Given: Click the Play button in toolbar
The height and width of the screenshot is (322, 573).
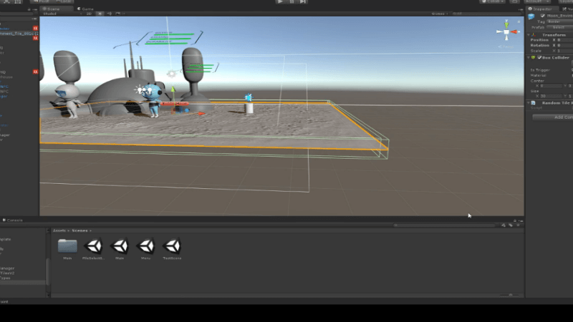Looking at the screenshot, I should click(x=280, y=2).
